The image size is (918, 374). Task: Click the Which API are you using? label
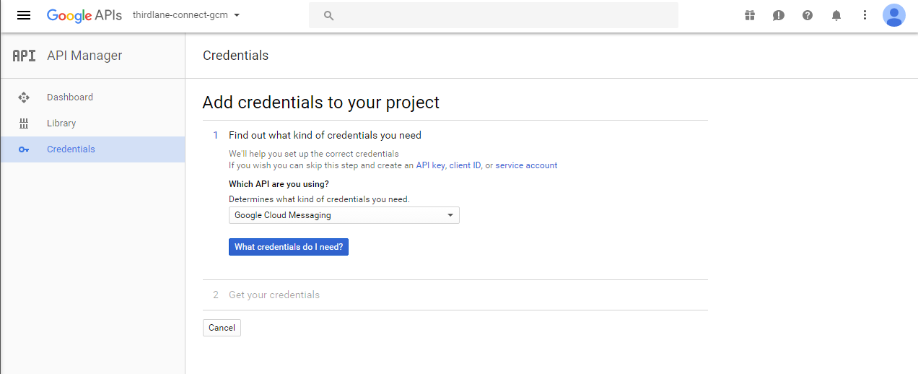[x=279, y=184]
